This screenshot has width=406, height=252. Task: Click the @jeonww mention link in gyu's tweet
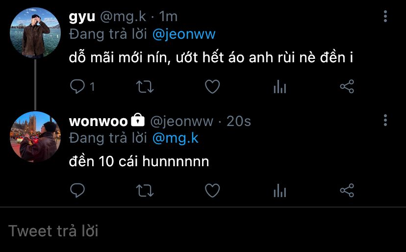point(184,34)
